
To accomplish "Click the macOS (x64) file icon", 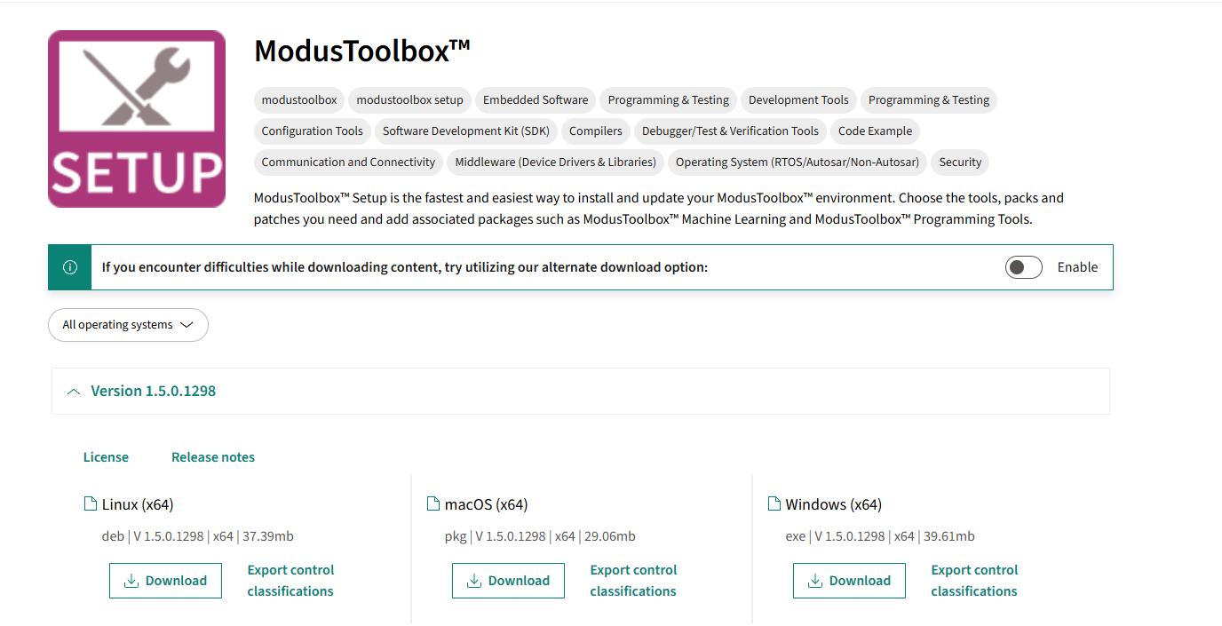I will [x=433, y=504].
